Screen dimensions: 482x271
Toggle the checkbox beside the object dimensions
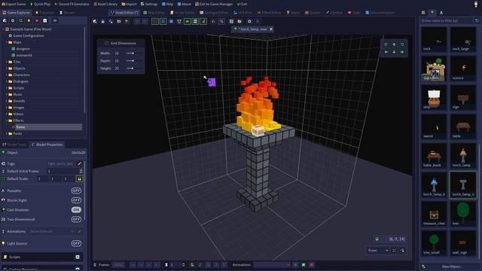coord(67,152)
